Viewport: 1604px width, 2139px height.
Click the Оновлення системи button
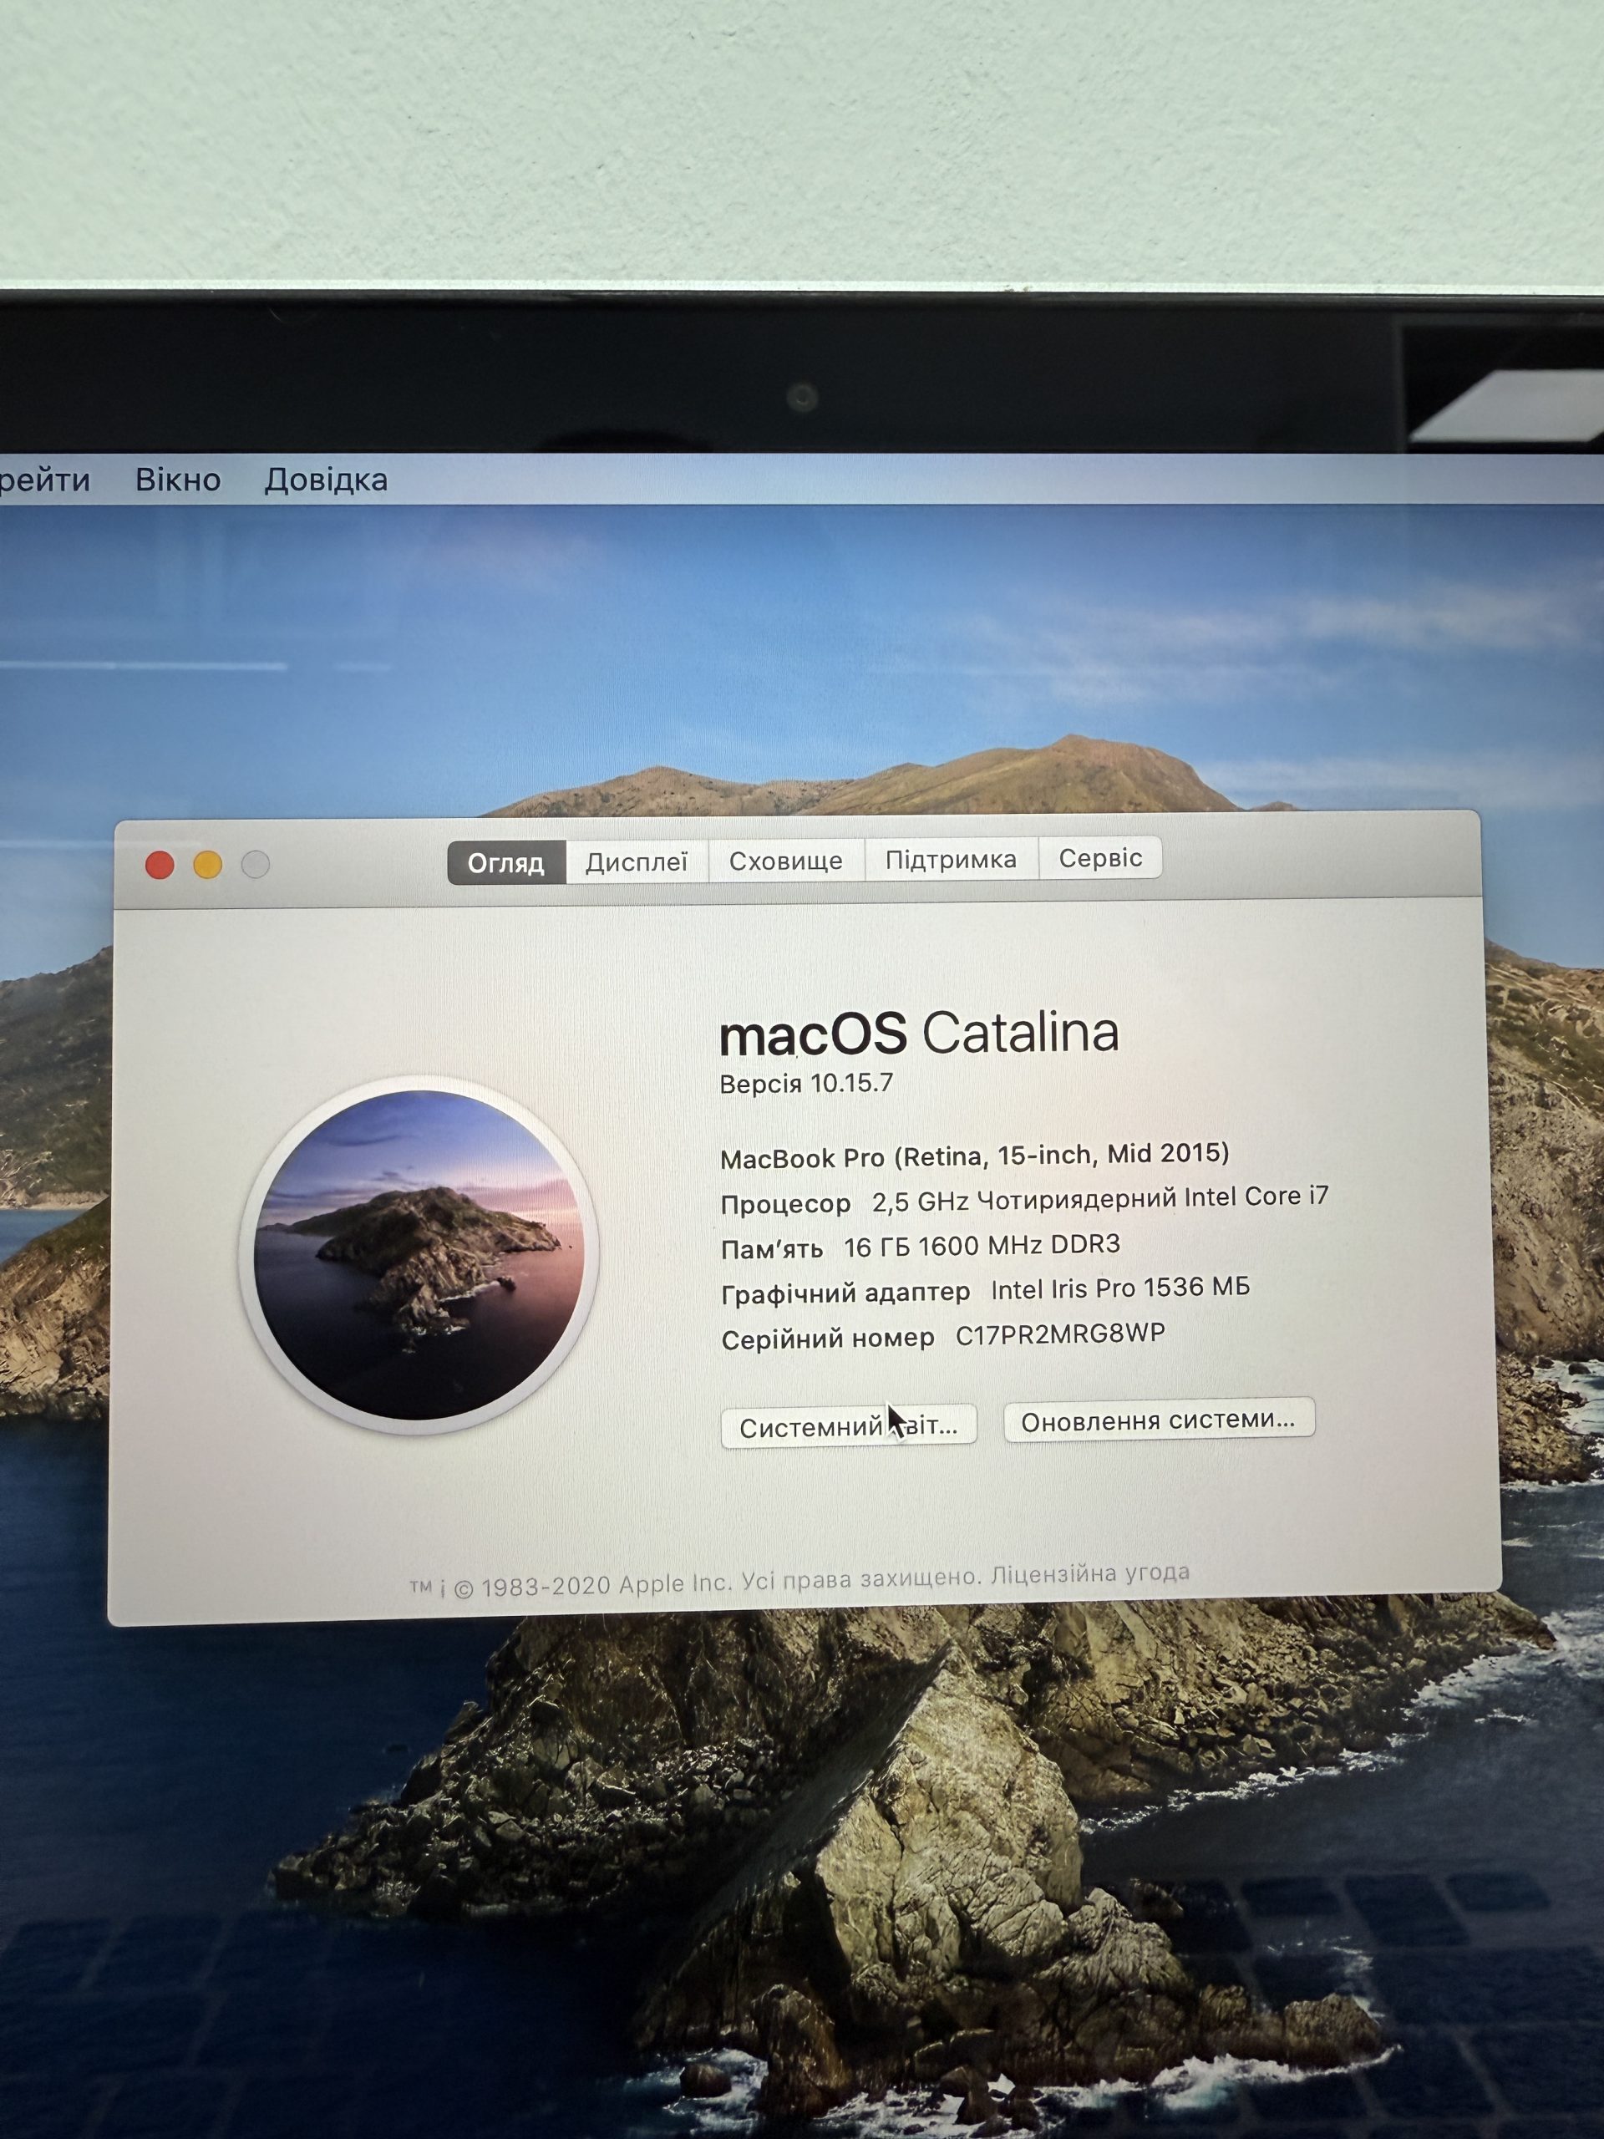tap(1158, 1420)
